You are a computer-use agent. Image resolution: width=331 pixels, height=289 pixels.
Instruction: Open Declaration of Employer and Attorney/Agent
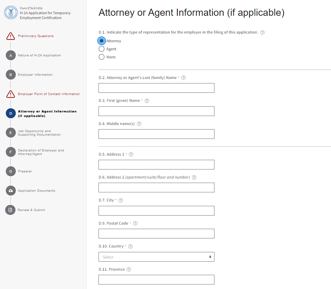[41, 152]
